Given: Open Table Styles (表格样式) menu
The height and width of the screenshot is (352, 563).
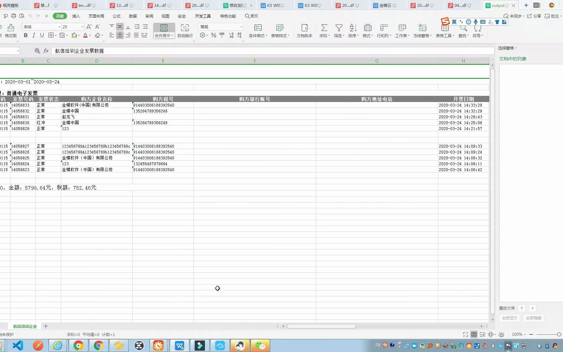Looking at the screenshot, I should pyautogui.click(x=280, y=31).
